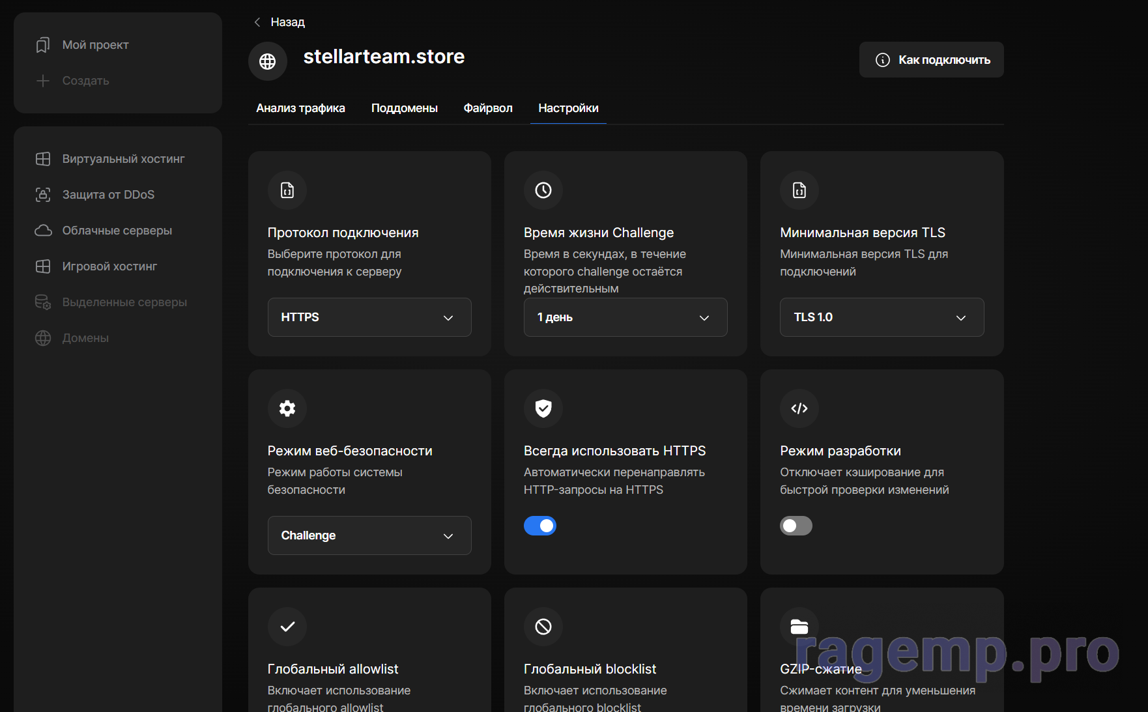Click the Минимальная версия TLS heading

(863, 233)
